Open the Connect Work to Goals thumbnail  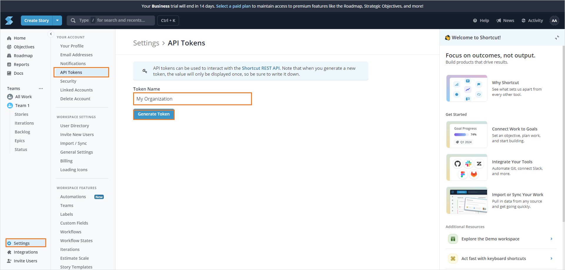point(467,135)
